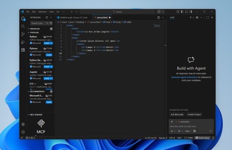Clear the extensions search results
The image size is (232, 150).
(47, 23)
